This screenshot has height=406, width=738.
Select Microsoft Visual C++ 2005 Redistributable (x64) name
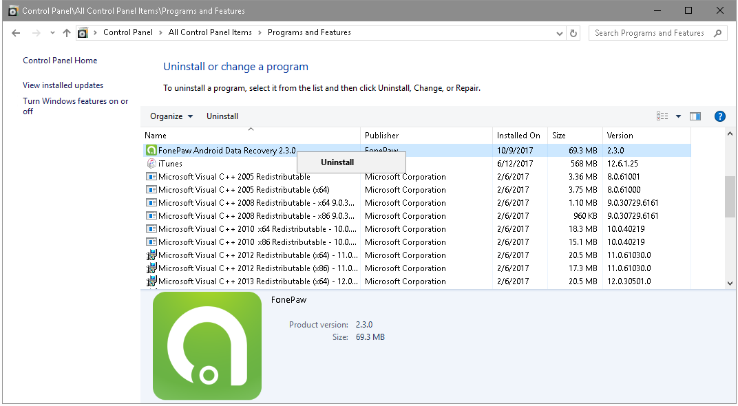244,190
